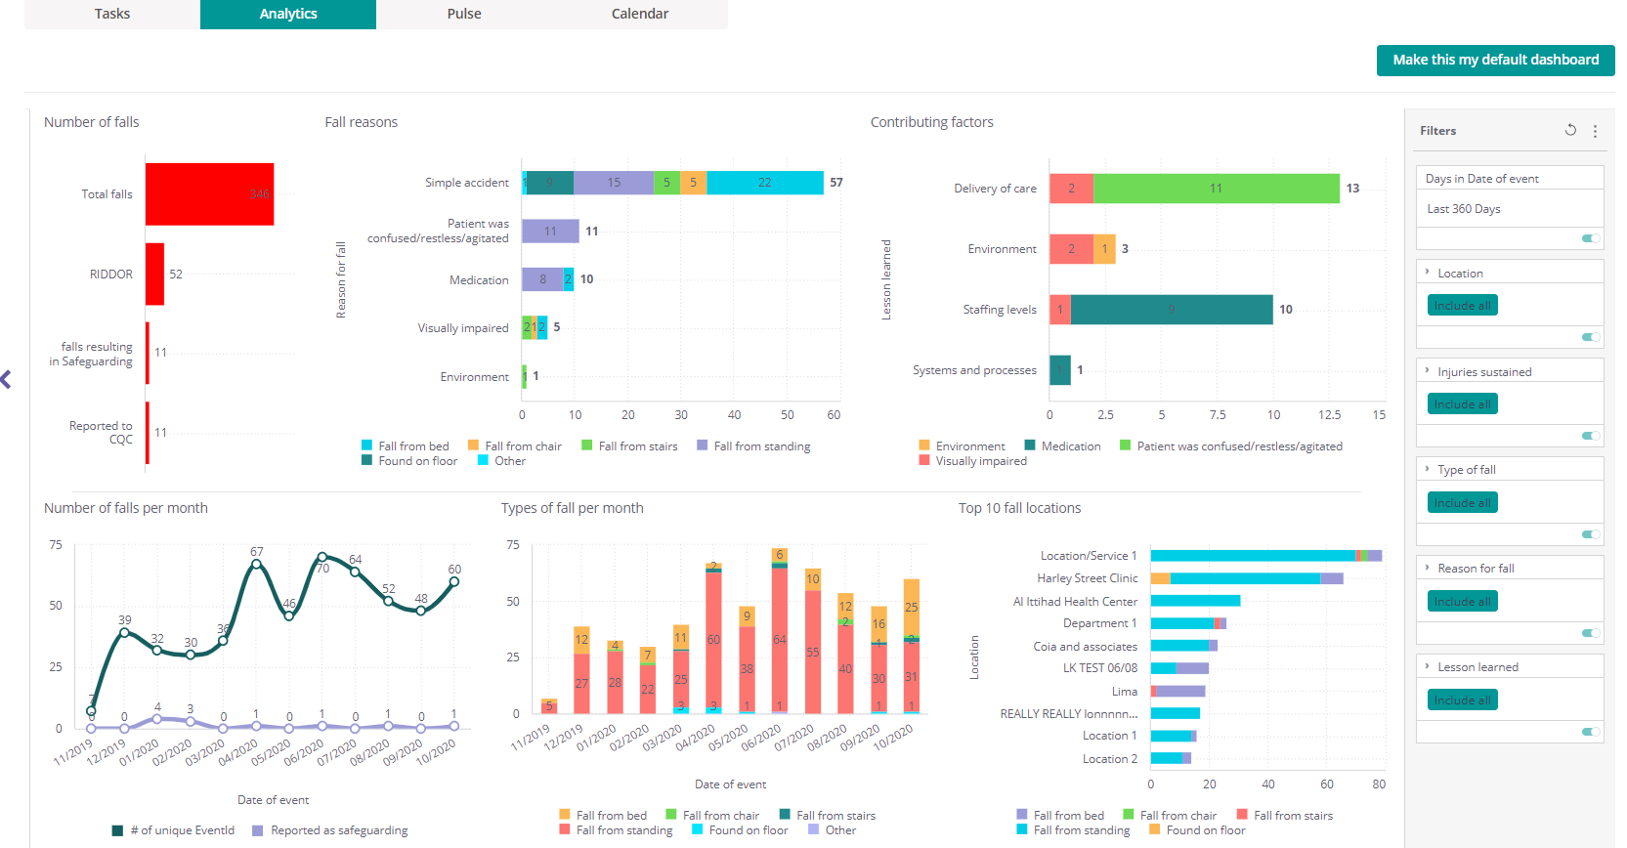Click the Al Ittihad Health Center bar

pyautogui.click(x=1196, y=601)
